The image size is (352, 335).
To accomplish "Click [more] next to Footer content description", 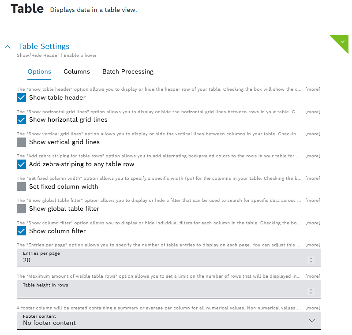I will pyautogui.click(x=313, y=308).
